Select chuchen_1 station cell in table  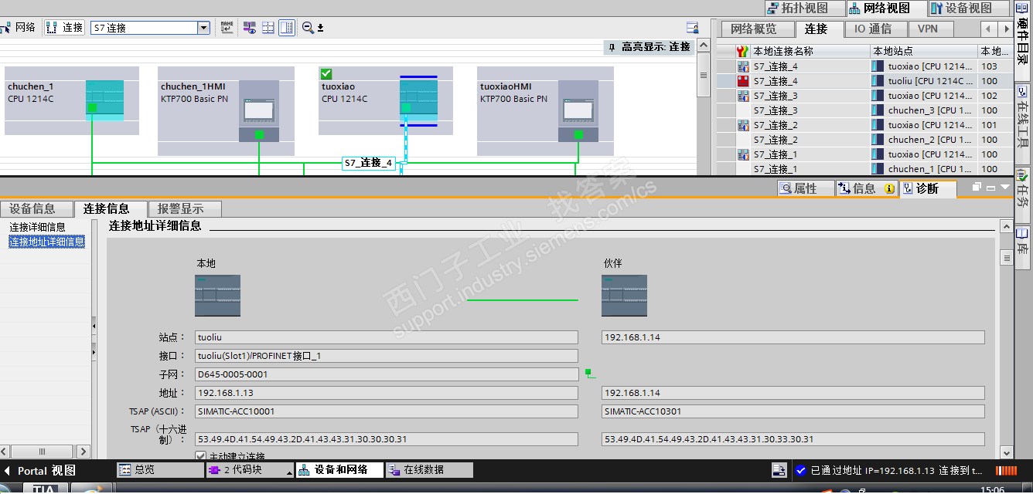(x=924, y=169)
